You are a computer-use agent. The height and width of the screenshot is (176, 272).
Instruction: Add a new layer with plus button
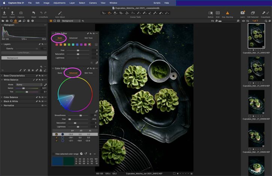(x=41, y=66)
